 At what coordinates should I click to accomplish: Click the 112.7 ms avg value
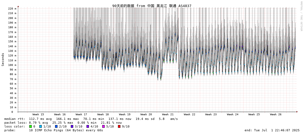(41, 119)
